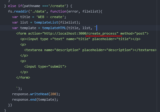
Task: Click the name="title" attribute of input
Action: (x=78, y=39)
